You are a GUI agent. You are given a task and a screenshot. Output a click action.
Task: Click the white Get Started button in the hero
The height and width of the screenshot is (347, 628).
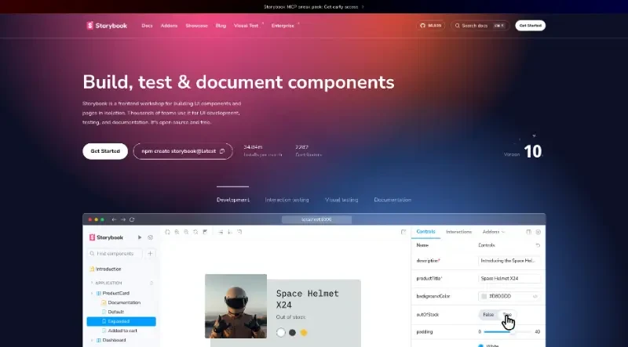(x=105, y=151)
